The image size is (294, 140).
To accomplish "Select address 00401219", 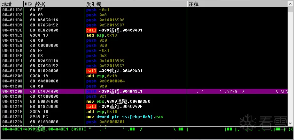I will 12,106.
